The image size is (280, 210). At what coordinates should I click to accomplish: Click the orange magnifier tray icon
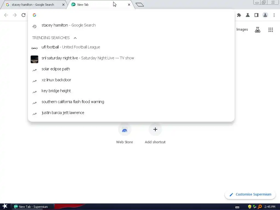[260, 207]
